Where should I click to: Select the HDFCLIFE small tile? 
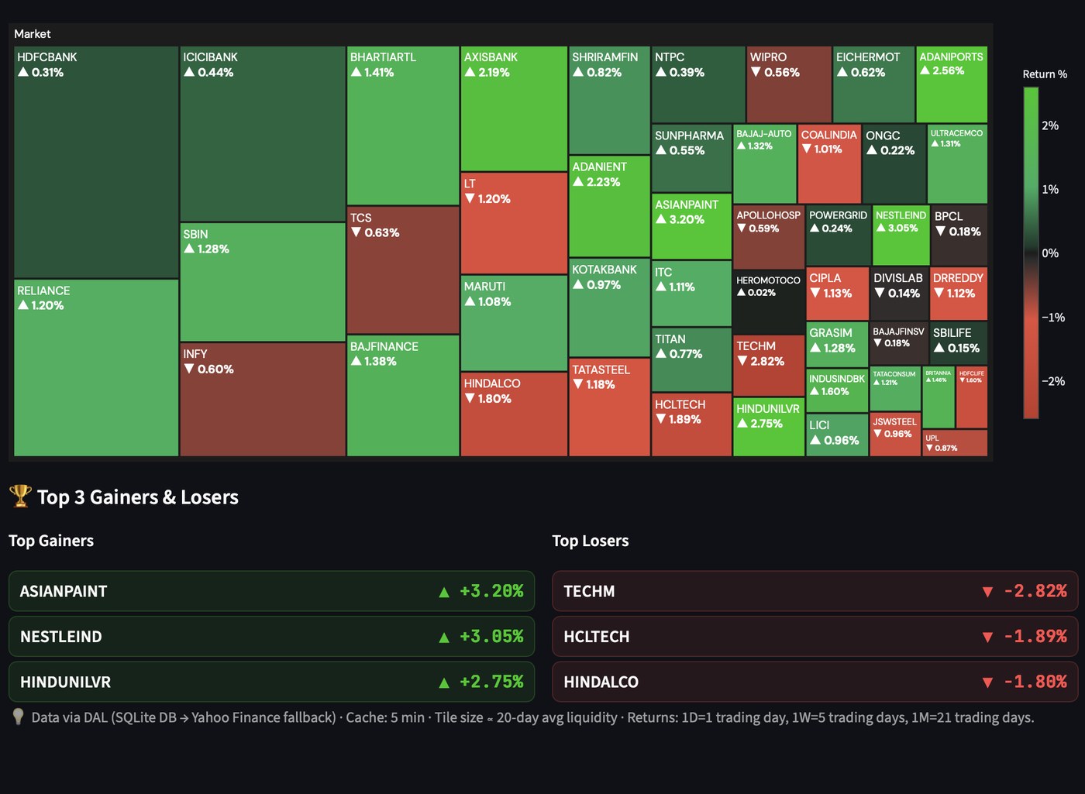[972, 397]
